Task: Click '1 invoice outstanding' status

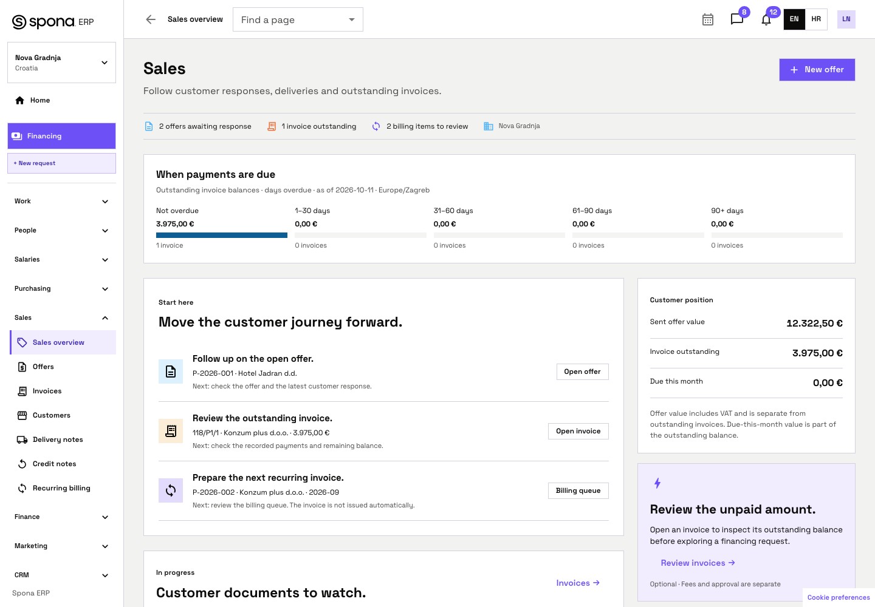Action: (312, 126)
